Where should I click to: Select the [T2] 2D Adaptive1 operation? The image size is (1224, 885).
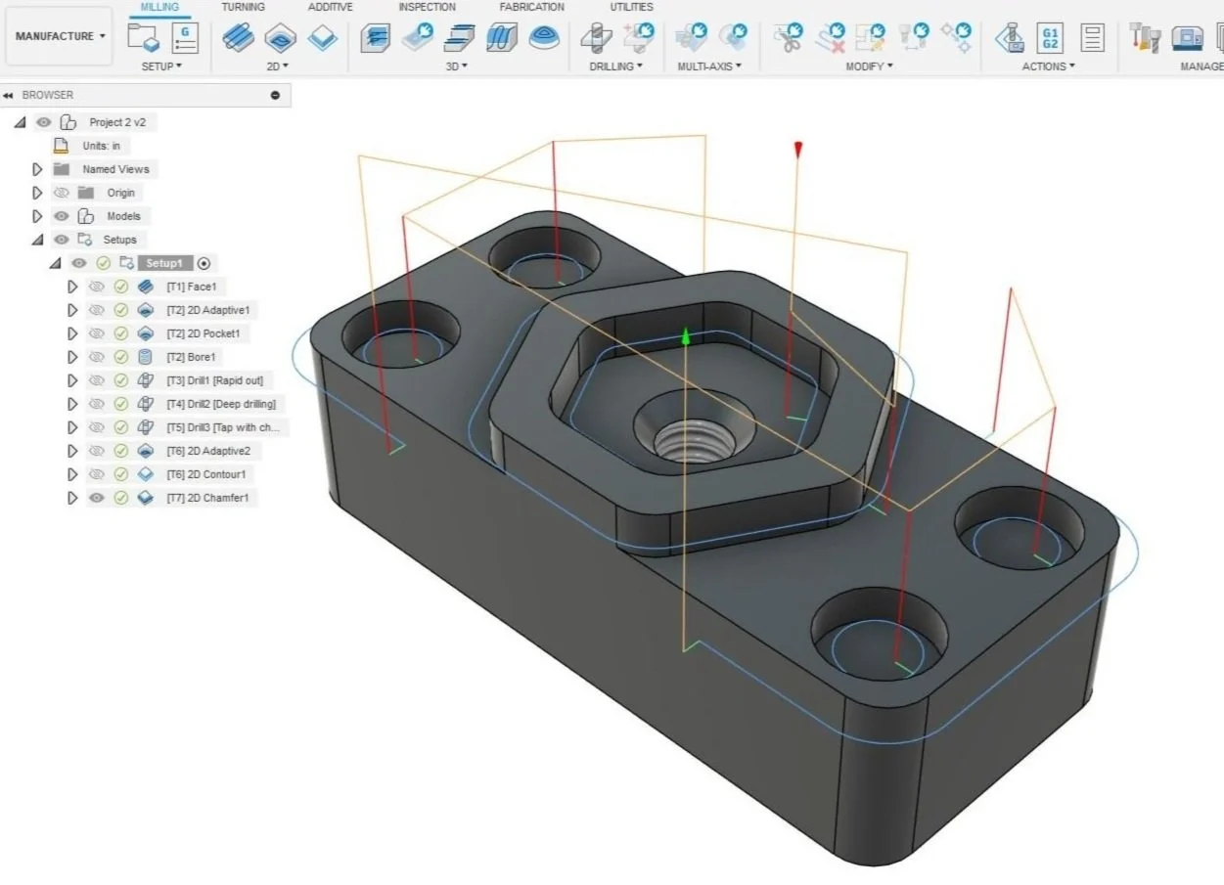coord(208,310)
